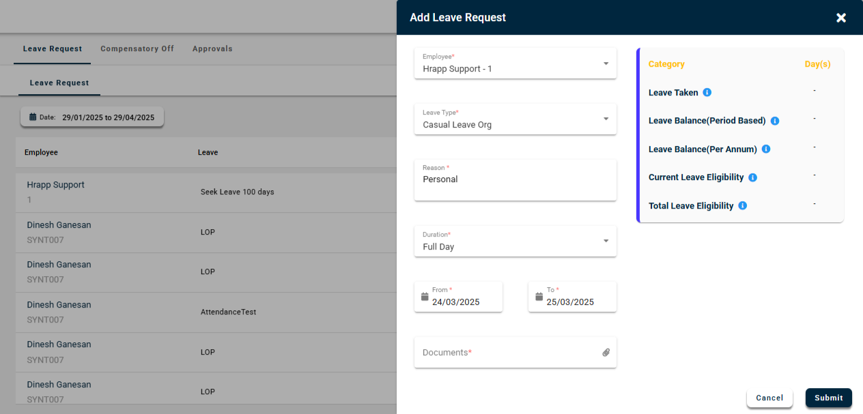Expand the Employee dropdown
The height and width of the screenshot is (414, 863).
pos(606,63)
